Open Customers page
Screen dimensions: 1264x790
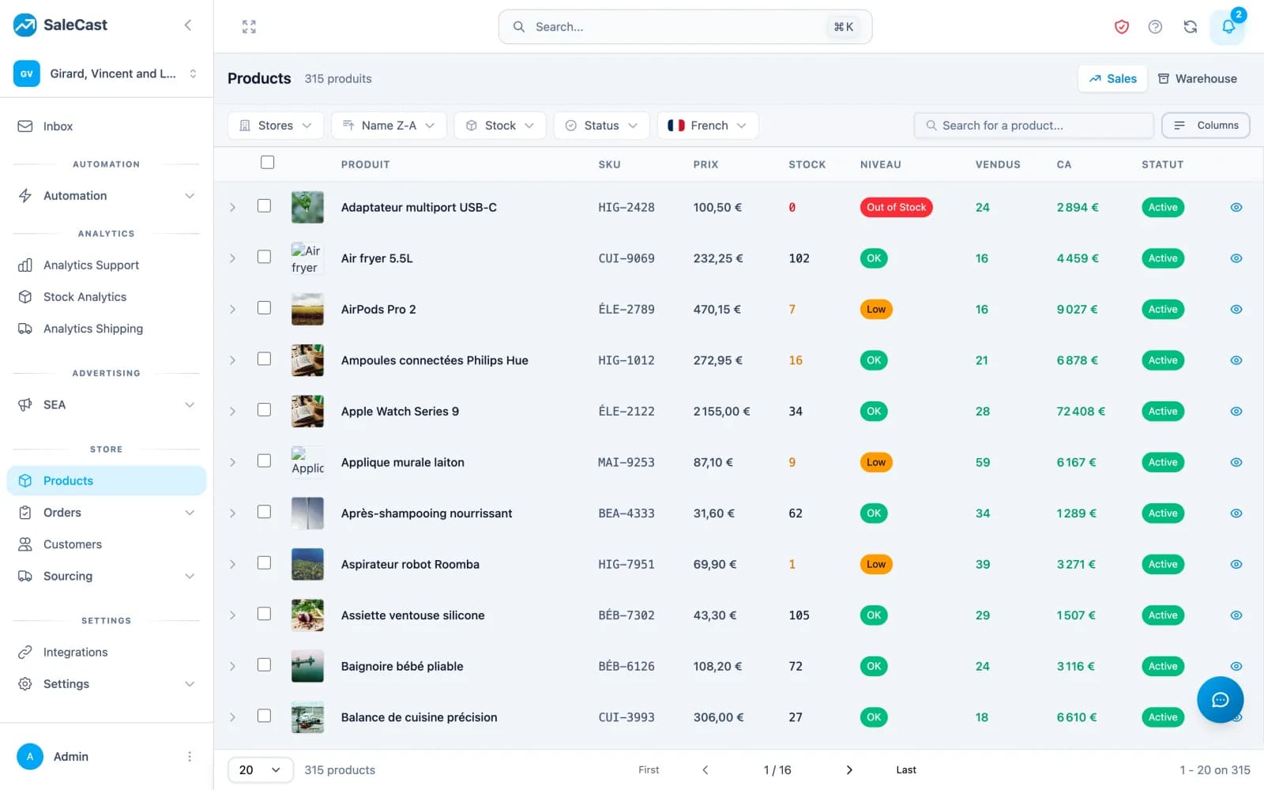[107, 544]
